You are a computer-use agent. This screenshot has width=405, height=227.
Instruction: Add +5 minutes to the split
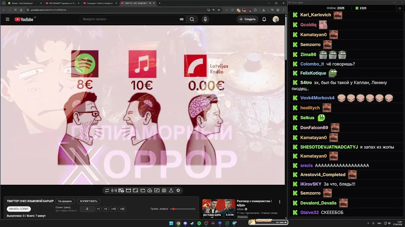(x=105, y=209)
